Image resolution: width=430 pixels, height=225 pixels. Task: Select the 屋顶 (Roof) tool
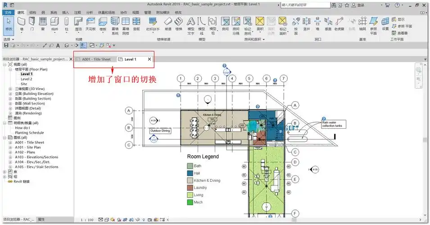(78, 25)
